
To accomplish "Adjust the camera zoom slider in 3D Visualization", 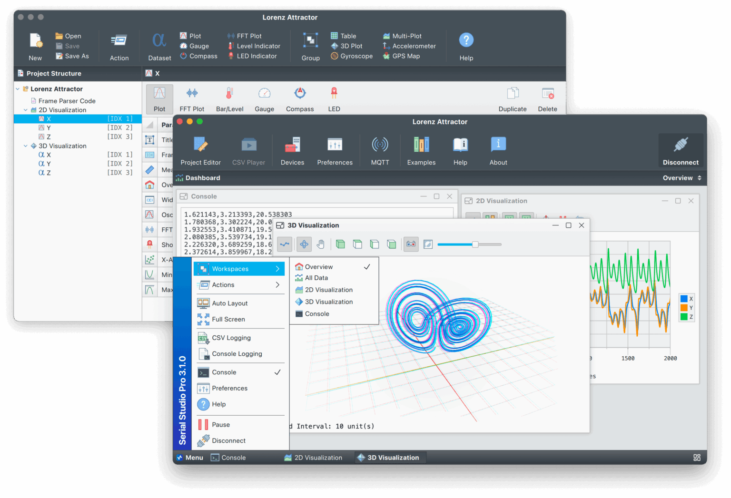I will pyautogui.click(x=475, y=244).
